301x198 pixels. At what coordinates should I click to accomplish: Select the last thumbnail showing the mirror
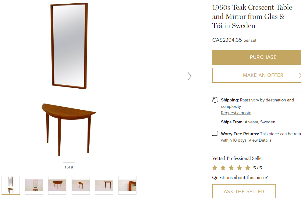point(127,185)
